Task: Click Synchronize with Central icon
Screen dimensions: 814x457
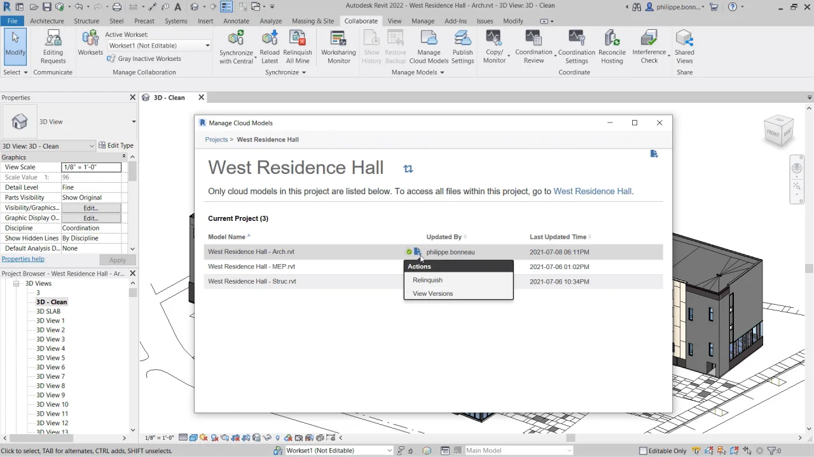Action: tap(236, 39)
